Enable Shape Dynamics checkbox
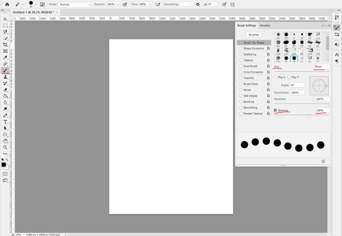 pos(241,49)
